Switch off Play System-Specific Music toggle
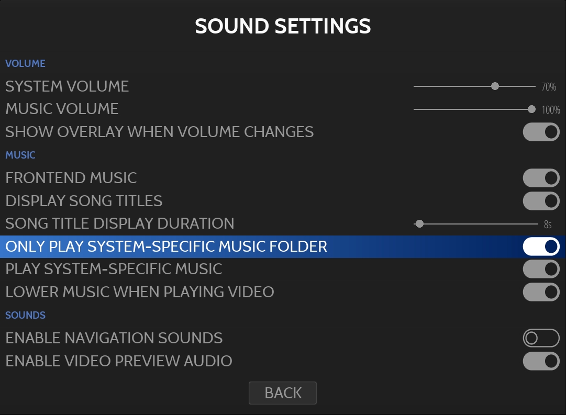Image resolution: width=566 pixels, height=415 pixels. point(541,269)
